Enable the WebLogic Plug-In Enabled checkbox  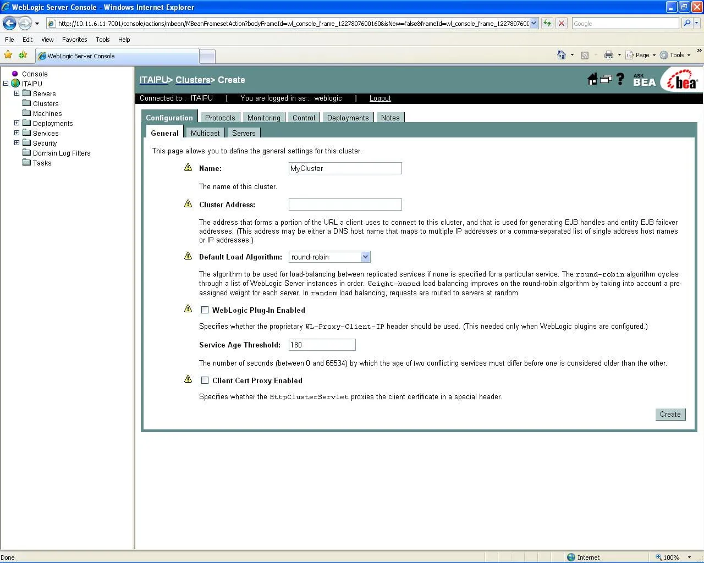pyautogui.click(x=205, y=310)
